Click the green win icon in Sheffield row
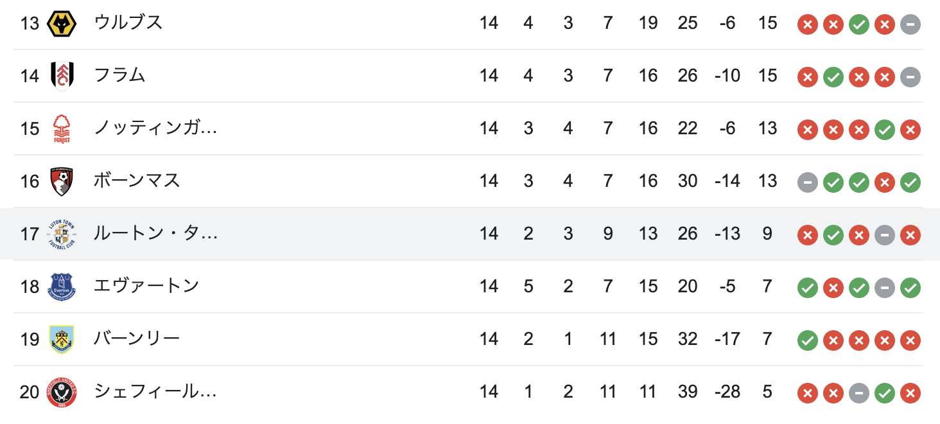The height and width of the screenshot is (424, 940). pyautogui.click(x=885, y=393)
